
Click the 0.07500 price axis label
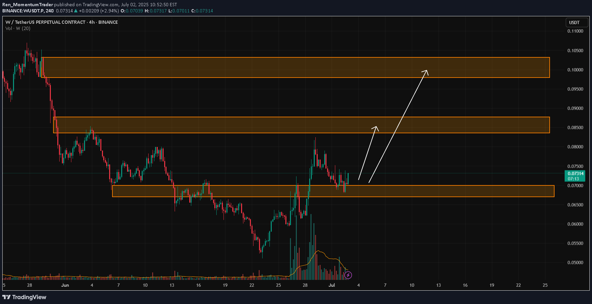[575, 166]
